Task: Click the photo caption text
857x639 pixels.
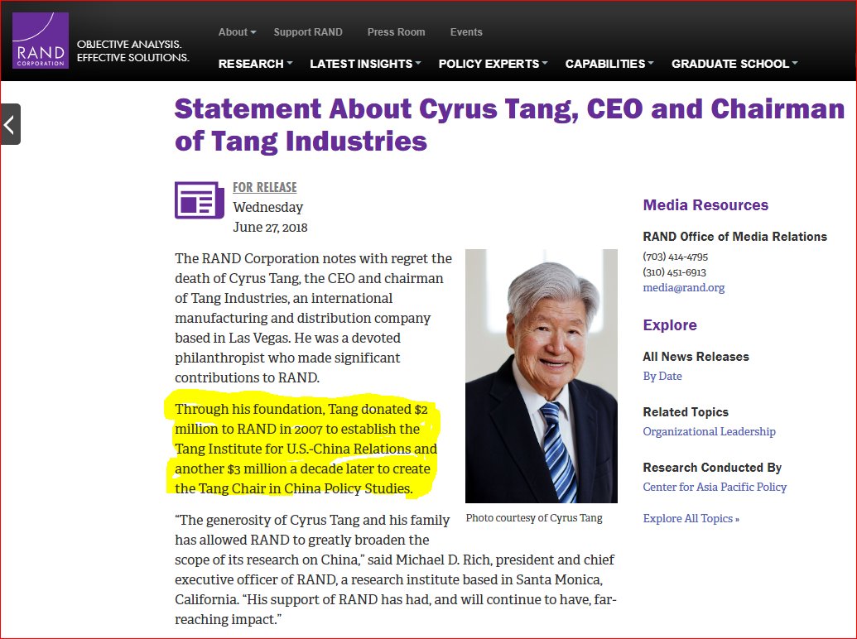Action: tap(534, 518)
